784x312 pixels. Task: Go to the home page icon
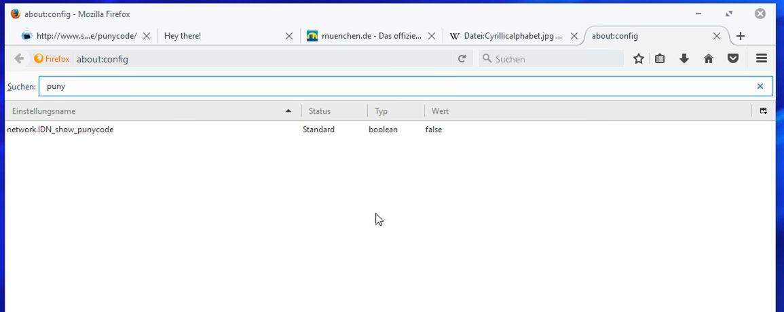coord(709,58)
